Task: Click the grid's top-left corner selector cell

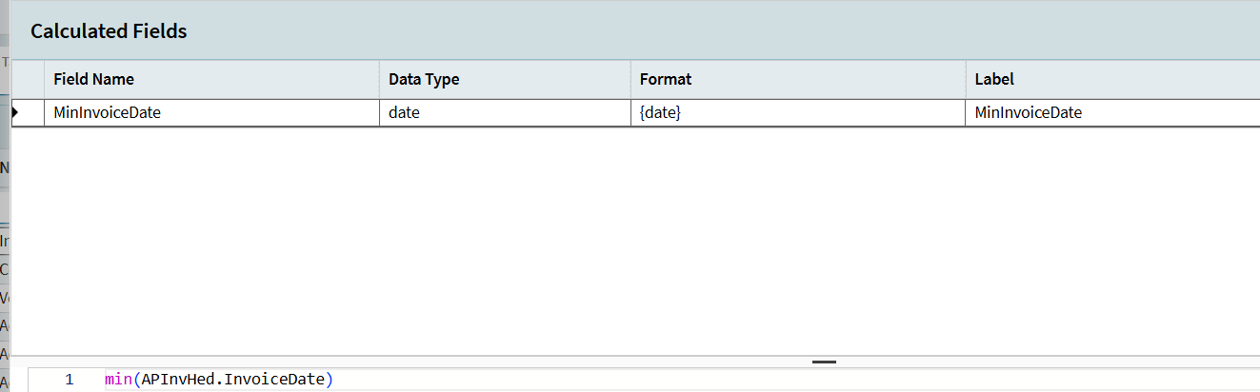Action: 28,79
